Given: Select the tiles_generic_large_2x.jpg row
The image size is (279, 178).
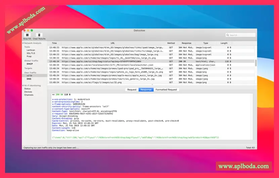Looking at the screenshot, I should click(x=151, y=79).
